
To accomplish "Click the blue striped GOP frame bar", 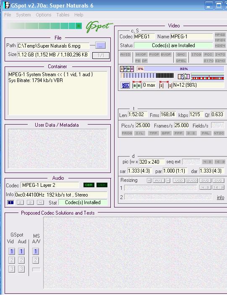I will [147, 76].
